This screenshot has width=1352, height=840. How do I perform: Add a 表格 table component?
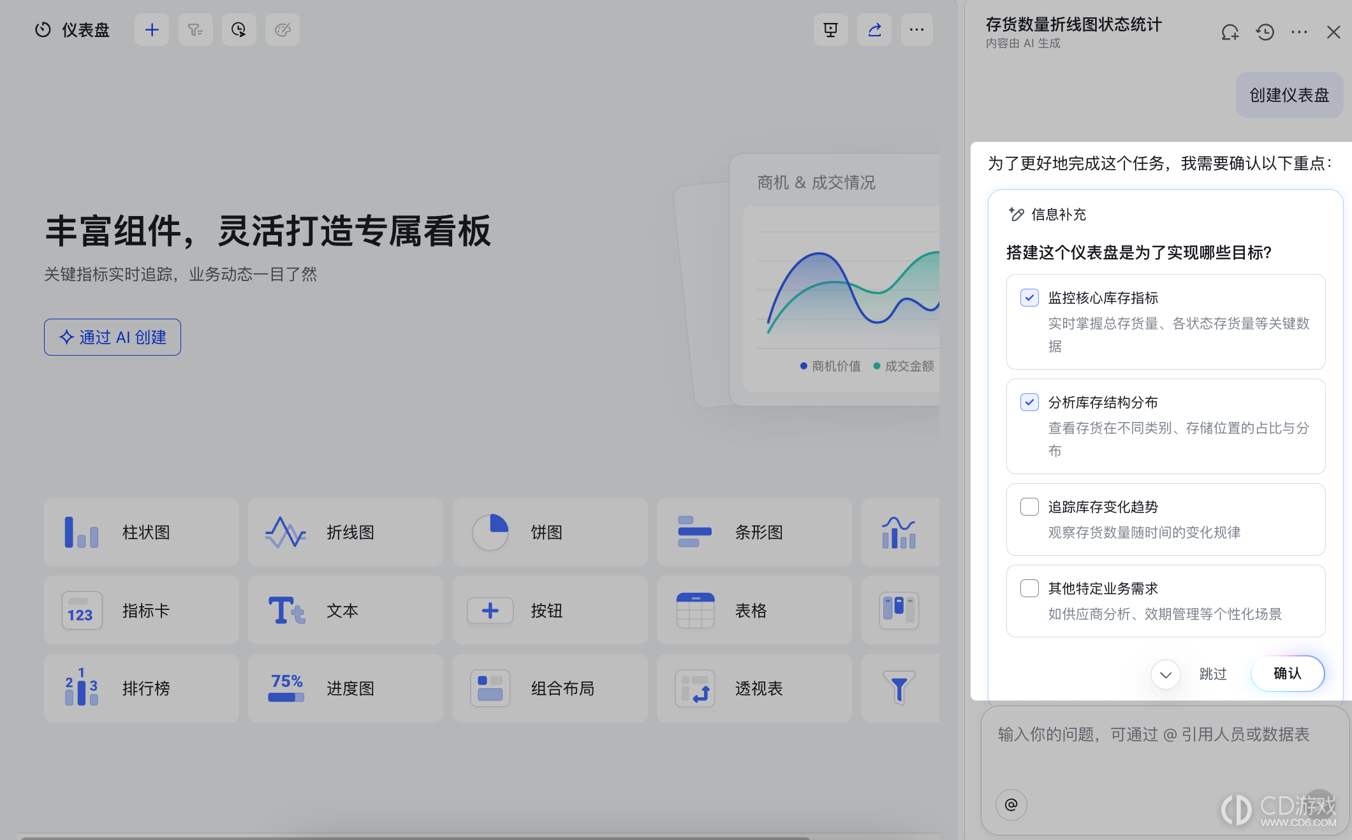754,610
